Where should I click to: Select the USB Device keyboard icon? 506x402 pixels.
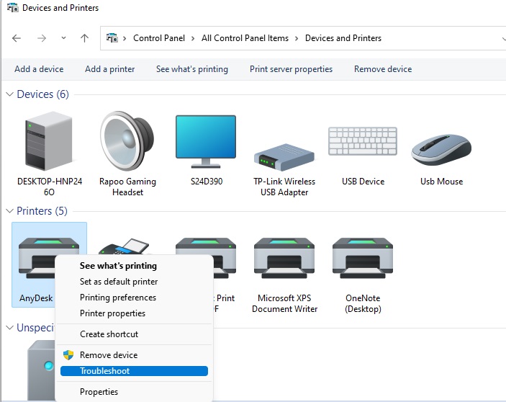pyautogui.click(x=363, y=141)
